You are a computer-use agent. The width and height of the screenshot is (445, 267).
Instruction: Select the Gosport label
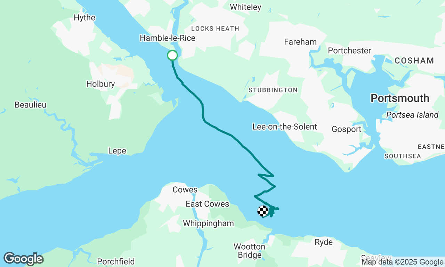pos(347,129)
